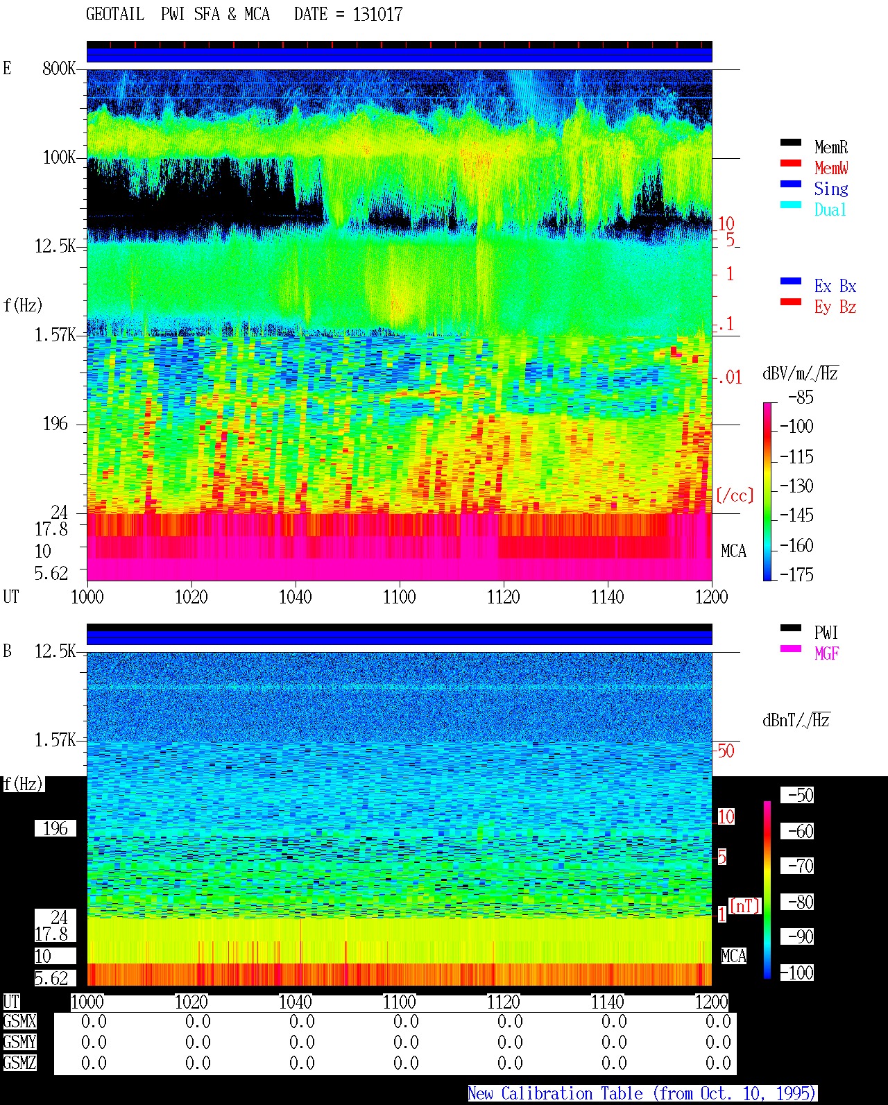Click the GSMX row label
888x1105 pixels.
click(x=19, y=1022)
